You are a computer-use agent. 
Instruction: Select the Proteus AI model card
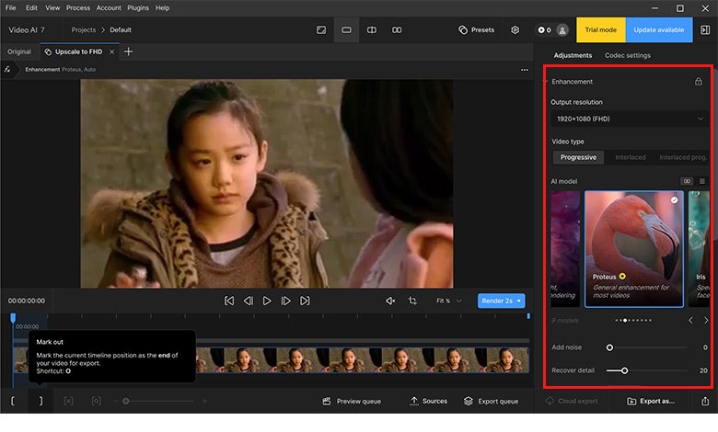pyautogui.click(x=633, y=249)
